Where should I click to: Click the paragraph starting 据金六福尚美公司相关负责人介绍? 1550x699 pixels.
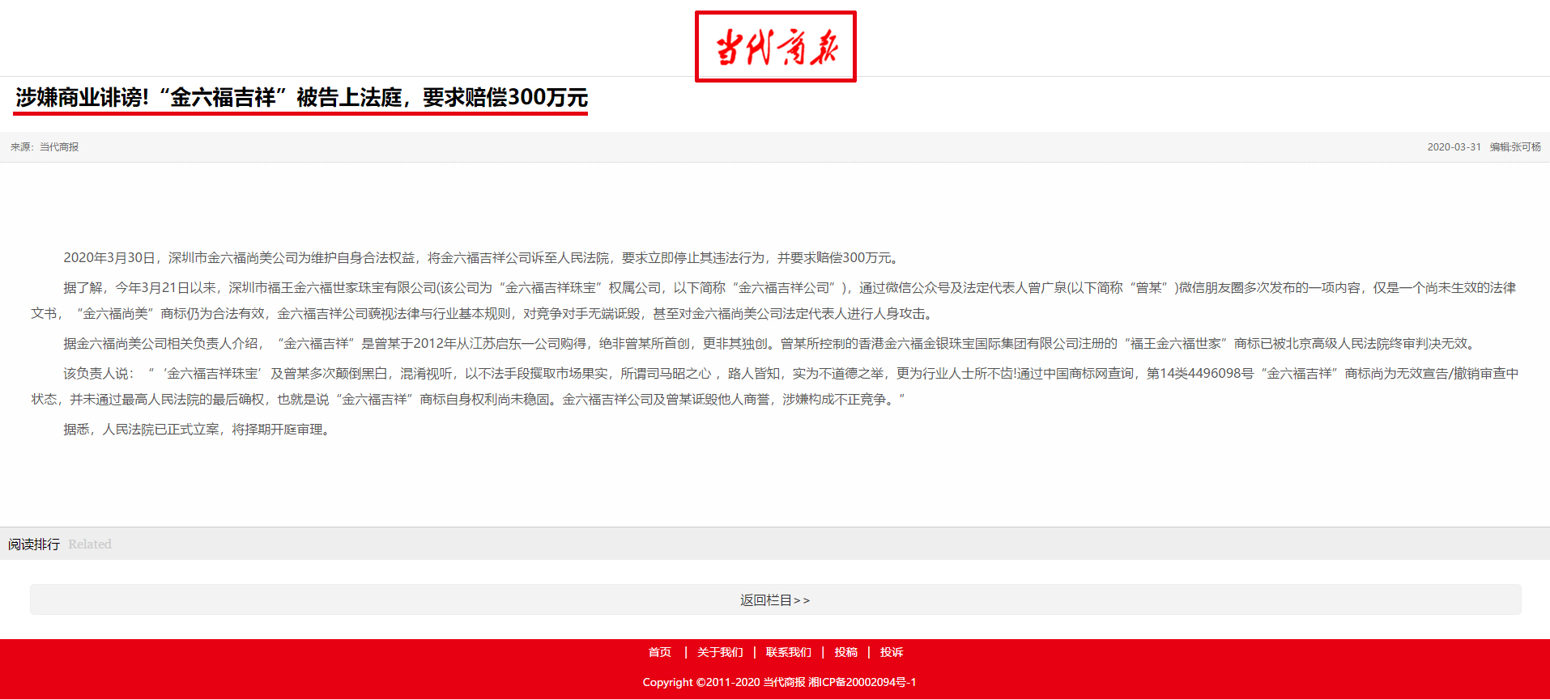coord(772,344)
